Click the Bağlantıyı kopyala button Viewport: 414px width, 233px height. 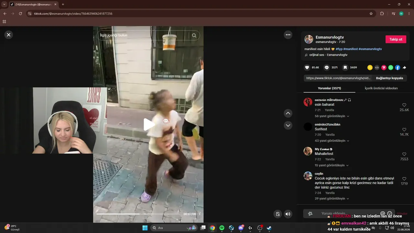tap(389, 78)
